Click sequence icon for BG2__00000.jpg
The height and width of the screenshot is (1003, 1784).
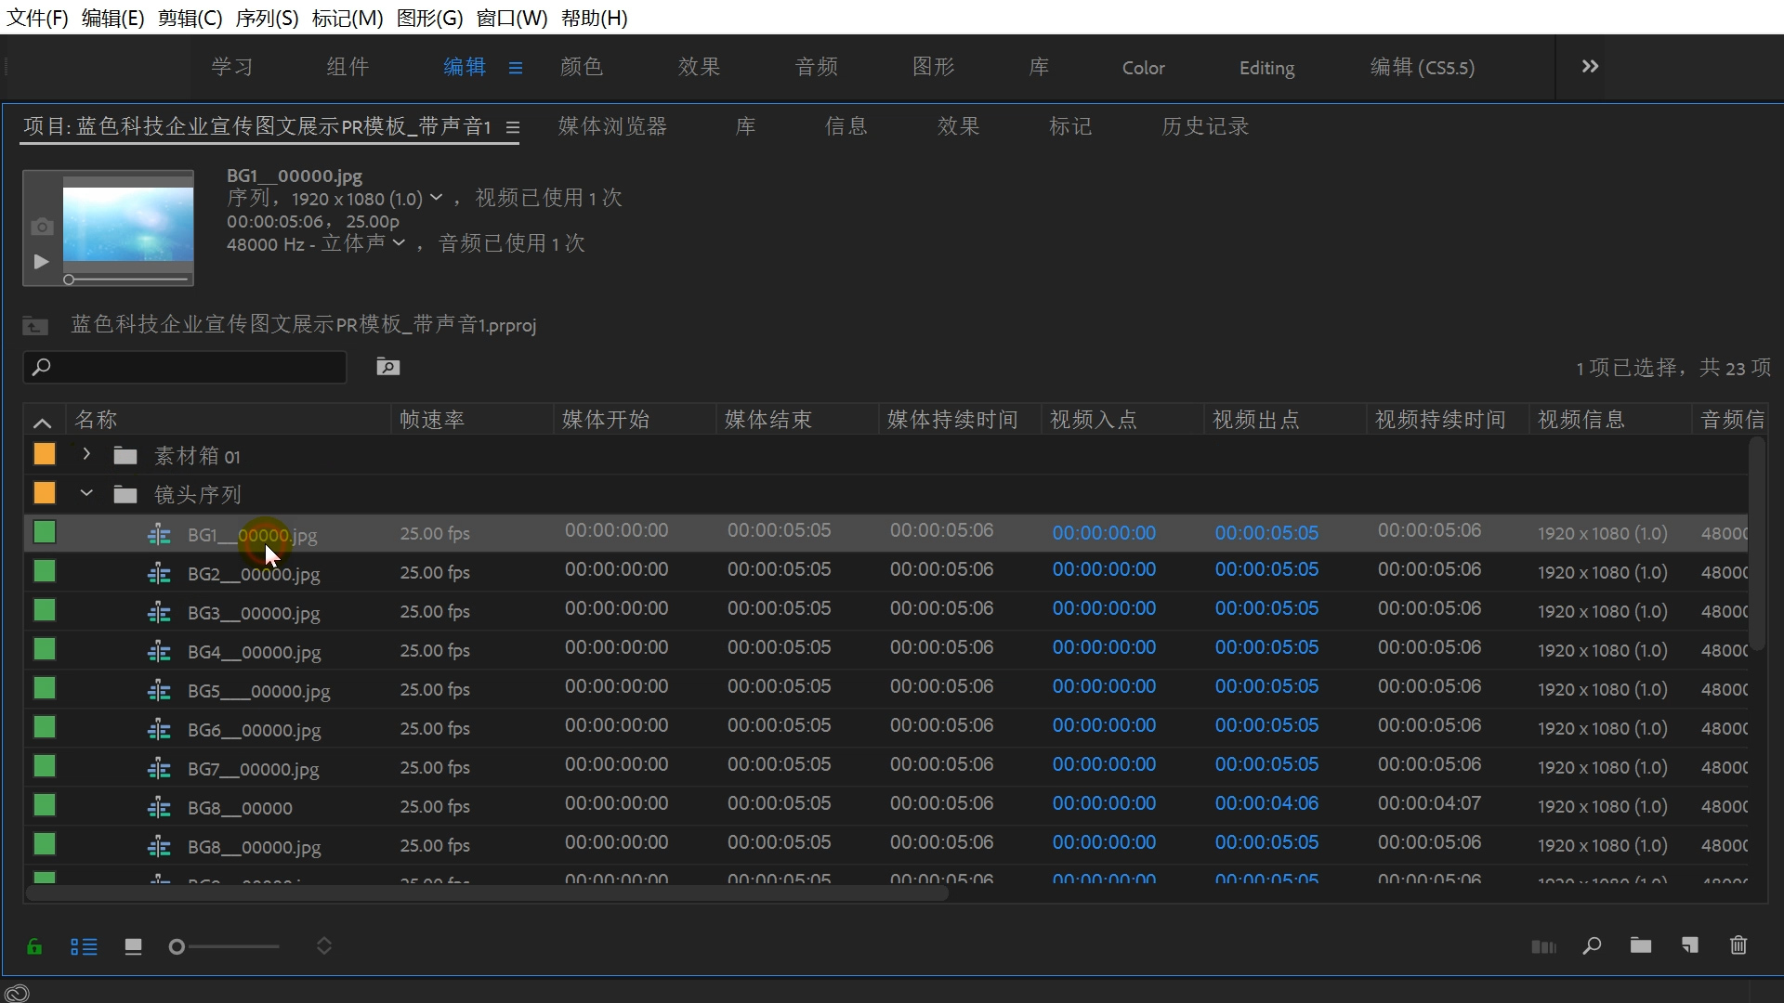click(159, 574)
